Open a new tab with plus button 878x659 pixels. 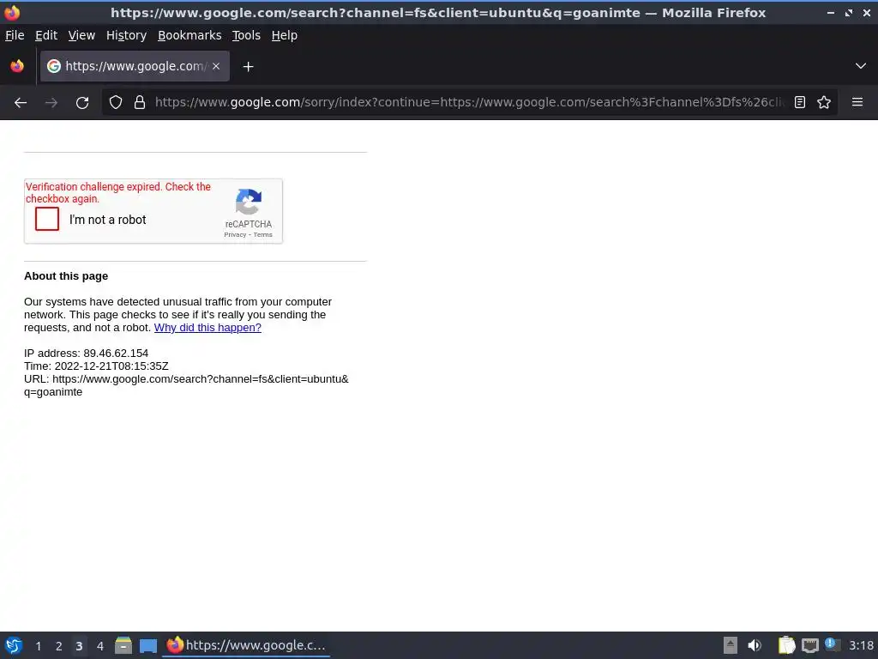[x=248, y=67]
